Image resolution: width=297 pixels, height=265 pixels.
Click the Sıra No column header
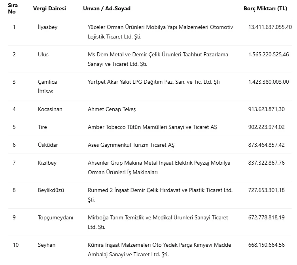click(x=13, y=8)
